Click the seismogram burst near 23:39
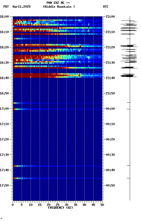Viewport: 141px width, 221px height. coord(128,76)
